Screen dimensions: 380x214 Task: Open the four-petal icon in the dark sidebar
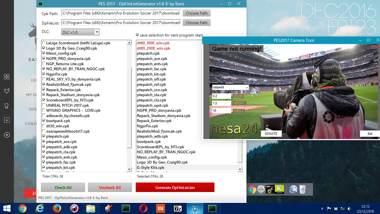[7, 77]
